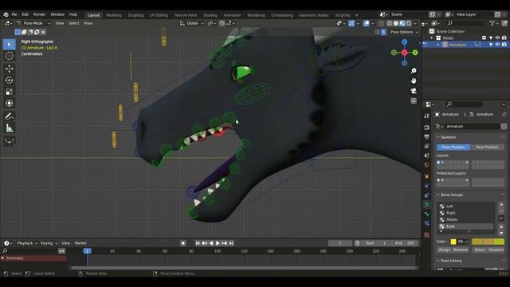Open the Pose Mode dropdown
510x287 pixels.
33,23
